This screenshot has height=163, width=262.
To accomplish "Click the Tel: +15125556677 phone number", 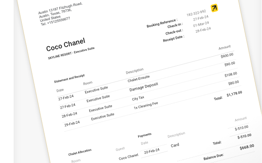I will click(x=55, y=21).
